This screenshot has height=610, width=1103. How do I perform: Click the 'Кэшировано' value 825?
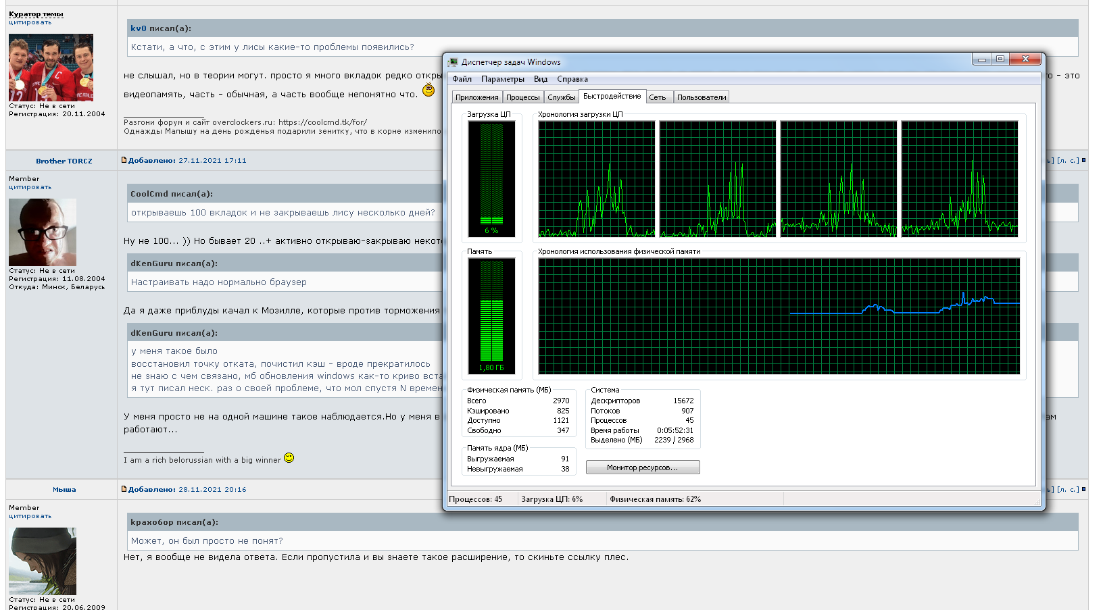pyautogui.click(x=563, y=411)
